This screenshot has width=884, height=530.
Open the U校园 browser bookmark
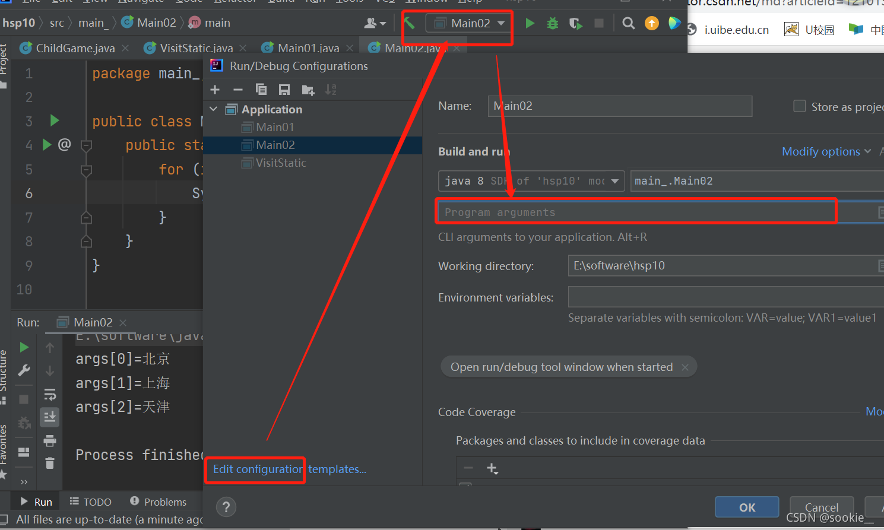pyautogui.click(x=810, y=30)
